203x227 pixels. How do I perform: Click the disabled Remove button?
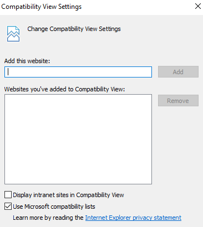pos(178,101)
